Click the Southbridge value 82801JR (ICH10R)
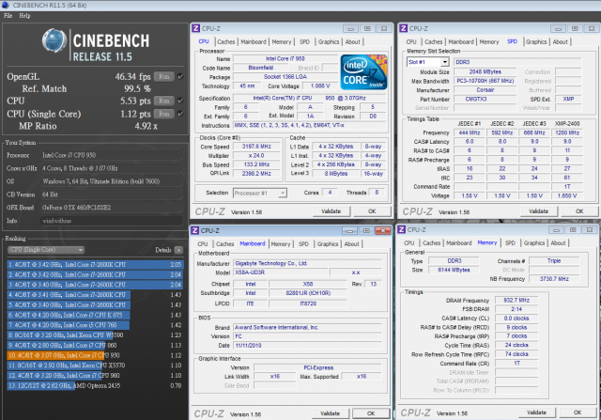 [x=308, y=293]
